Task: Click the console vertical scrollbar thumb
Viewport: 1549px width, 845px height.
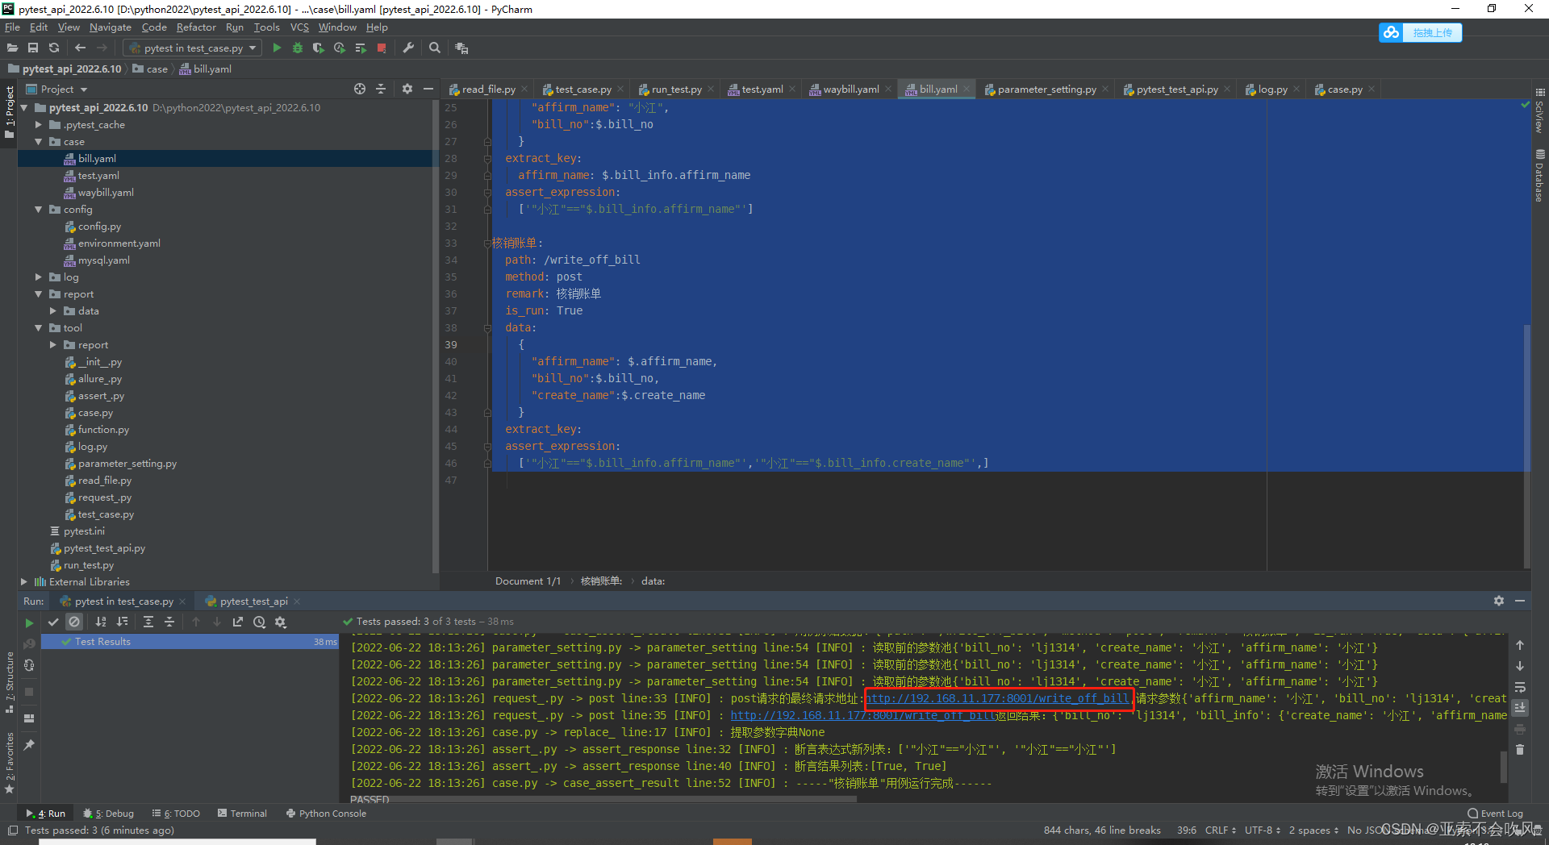Action: 1503,766
